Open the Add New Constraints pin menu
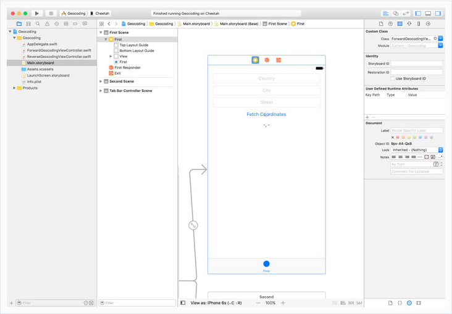The height and width of the screenshot is (314, 452). pos(351,303)
